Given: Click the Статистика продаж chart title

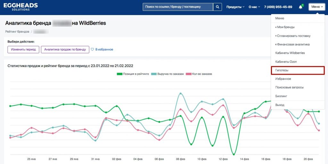Looking at the screenshot, I should coord(70,66).
